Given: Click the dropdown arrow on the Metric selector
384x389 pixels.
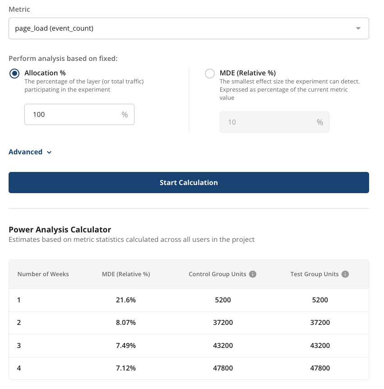Looking at the screenshot, I should pos(359,28).
